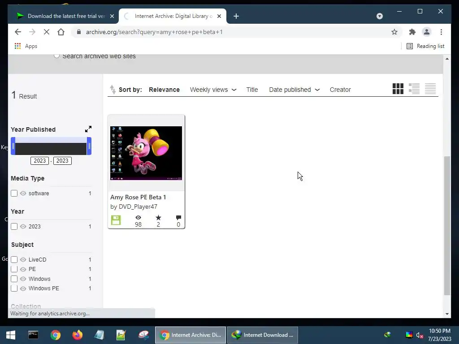Open Command Prompt from the taskbar
The height and width of the screenshot is (344, 459).
pos(33,335)
